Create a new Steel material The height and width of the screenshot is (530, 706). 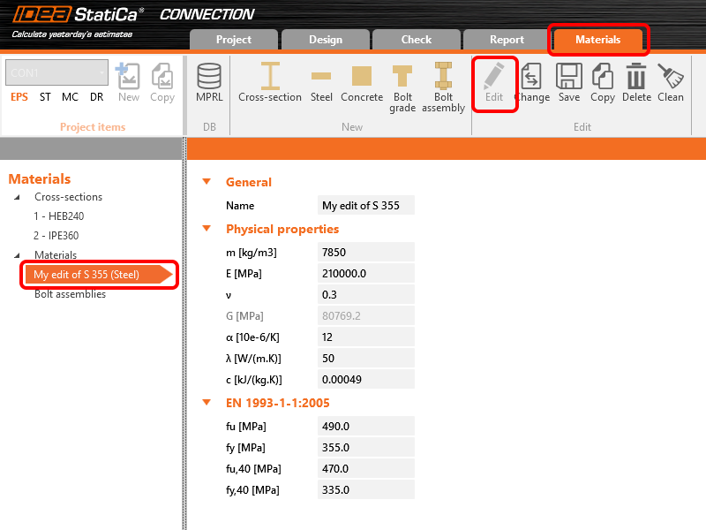click(x=321, y=84)
